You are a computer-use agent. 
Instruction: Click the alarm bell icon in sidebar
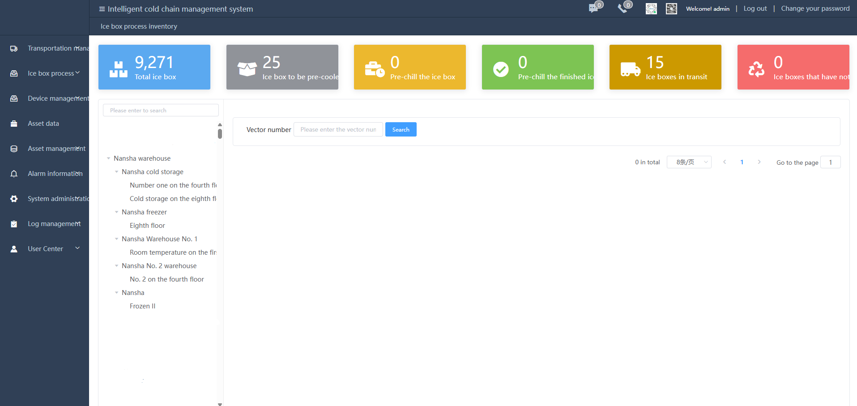pos(14,174)
